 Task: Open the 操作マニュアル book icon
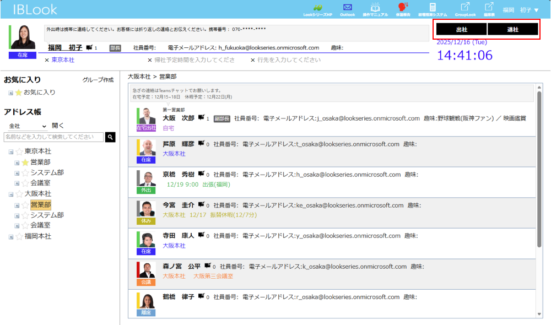coord(375,8)
